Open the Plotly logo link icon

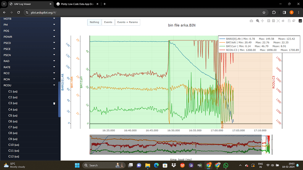click(x=300, y=21)
